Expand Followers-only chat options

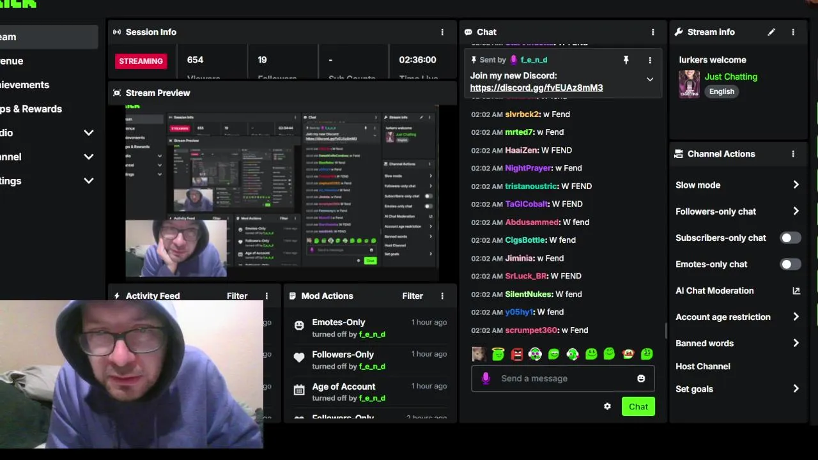[796, 211]
